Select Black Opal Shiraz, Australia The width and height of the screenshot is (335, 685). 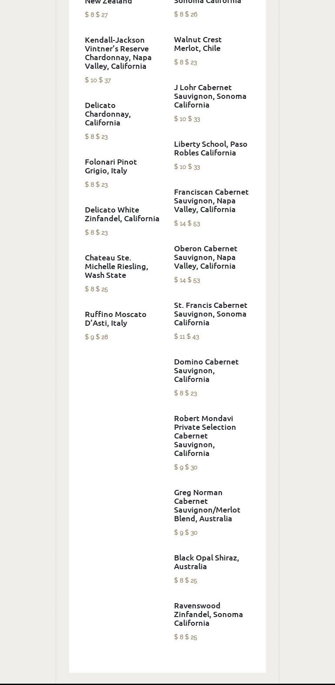point(206,562)
